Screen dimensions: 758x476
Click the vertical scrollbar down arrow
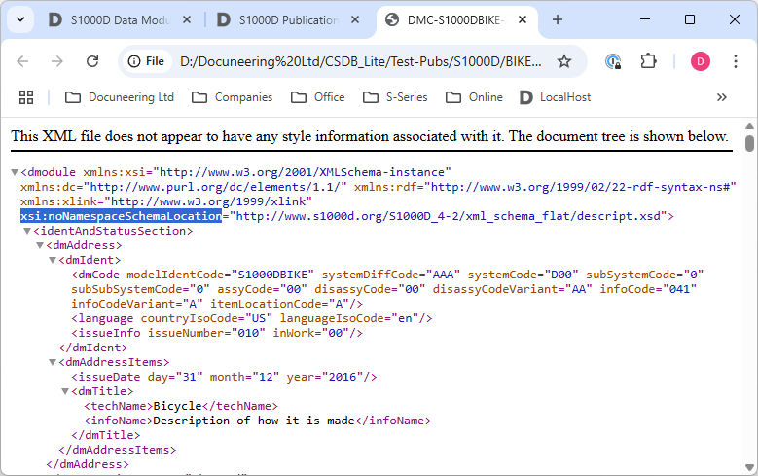[x=749, y=468]
